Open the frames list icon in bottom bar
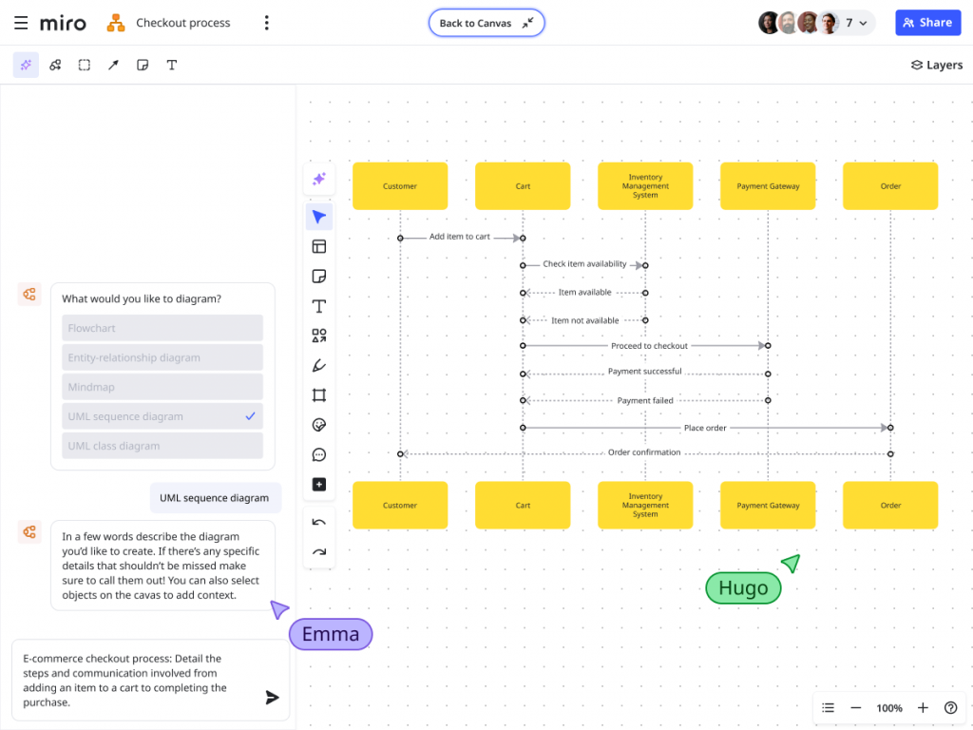 (x=828, y=708)
